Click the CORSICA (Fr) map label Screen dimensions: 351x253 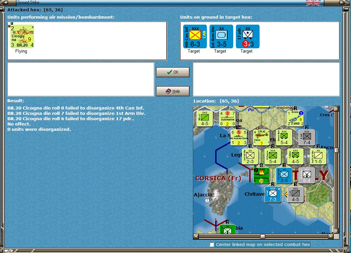218,178
